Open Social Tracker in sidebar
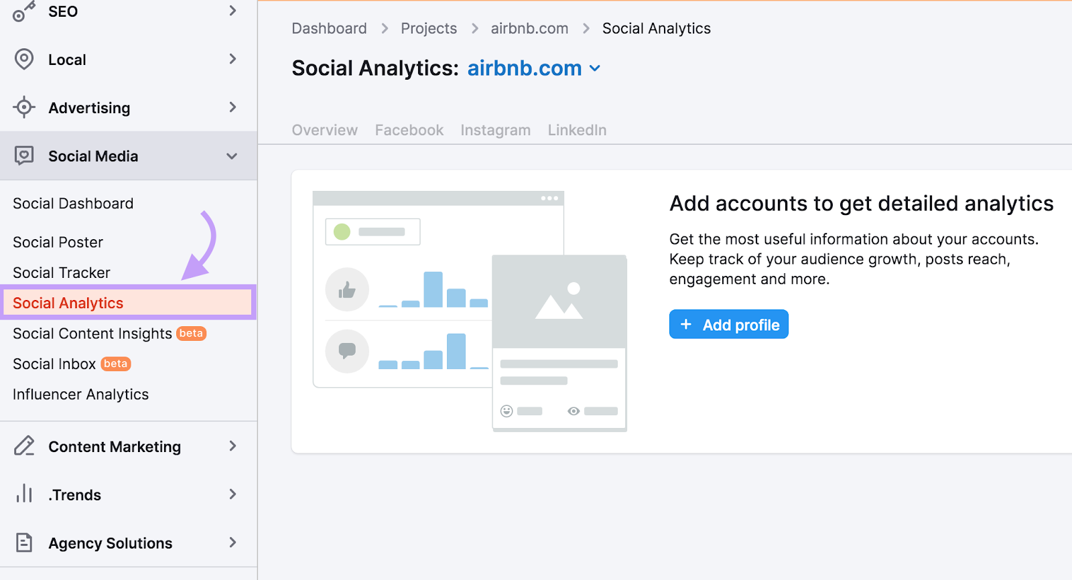The height and width of the screenshot is (580, 1072). tap(61, 273)
